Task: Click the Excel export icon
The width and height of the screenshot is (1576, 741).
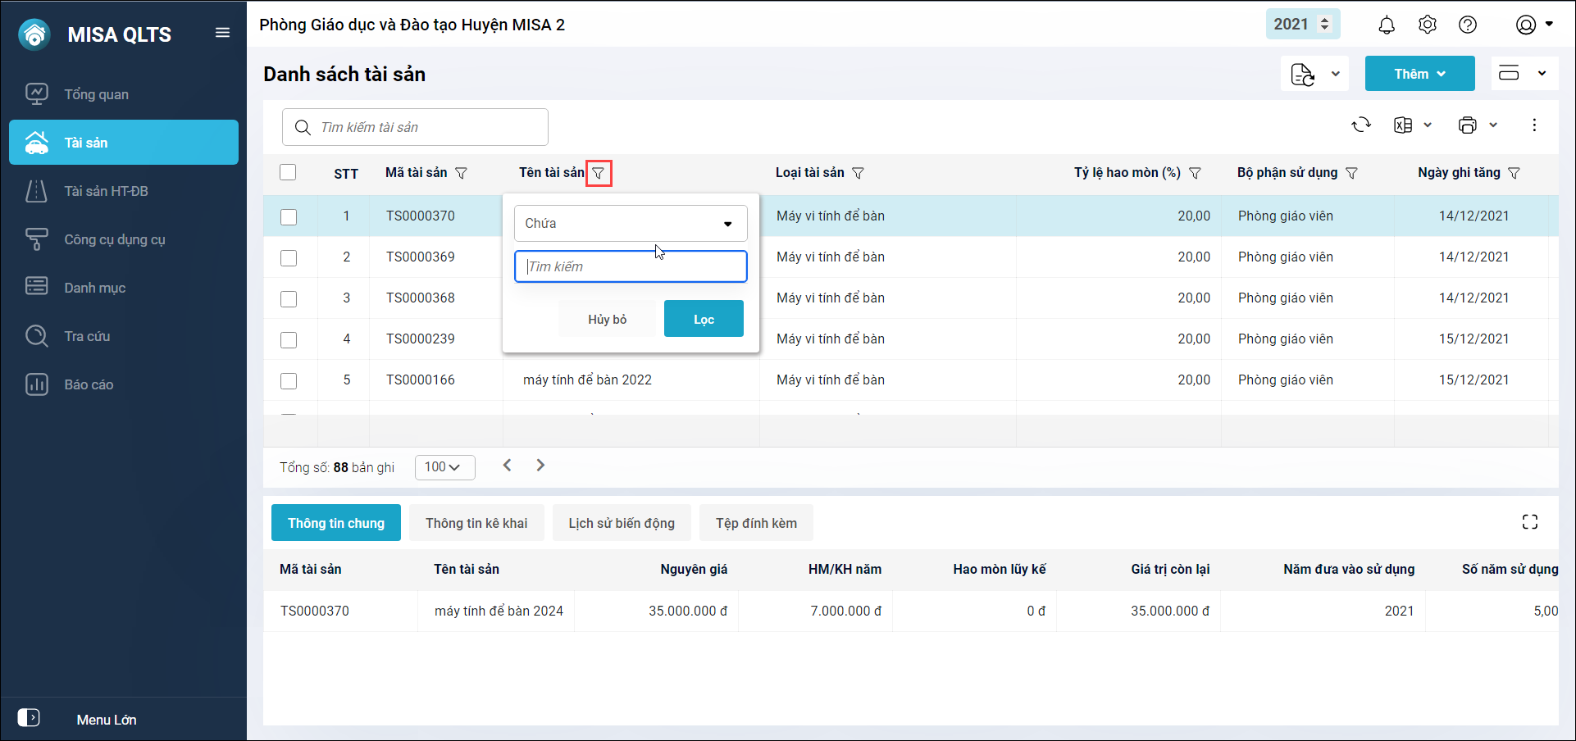Action: click(x=1403, y=125)
